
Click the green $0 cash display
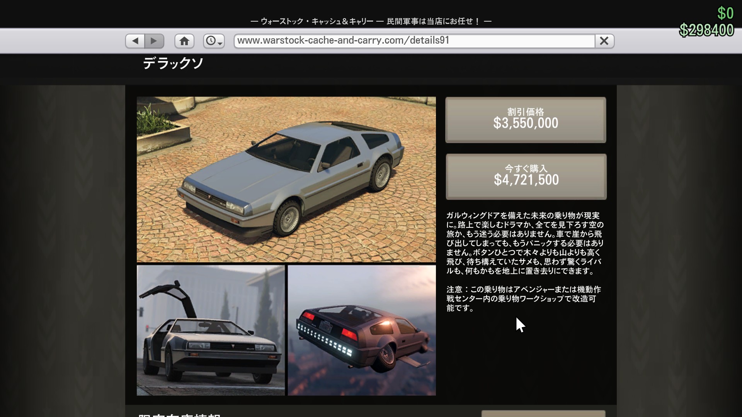[x=725, y=13]
